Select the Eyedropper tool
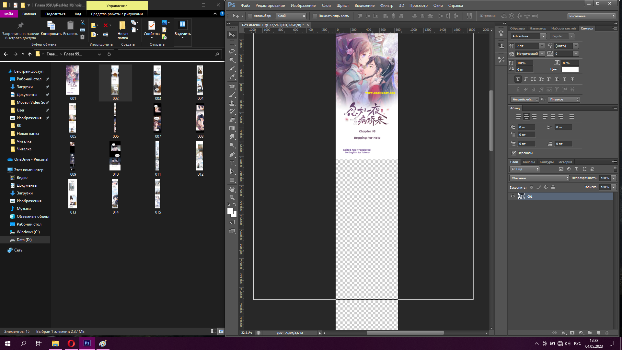This screenshot has height=350, width=622. pos(232,77)
